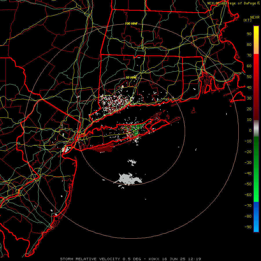This screenshot has height=261, width=261.
Task: Click the light blue bottom segment of color bar
Action: (256, 226)
